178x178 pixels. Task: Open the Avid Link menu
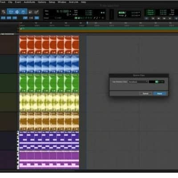point(73,2)
